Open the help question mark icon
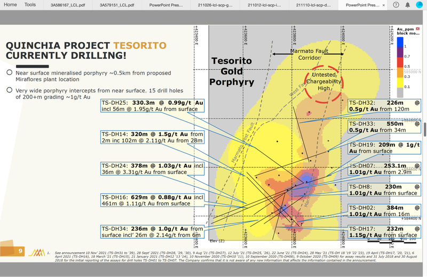Screen dimensions: 427x277 pyautogui.click(x=396, y=5)
